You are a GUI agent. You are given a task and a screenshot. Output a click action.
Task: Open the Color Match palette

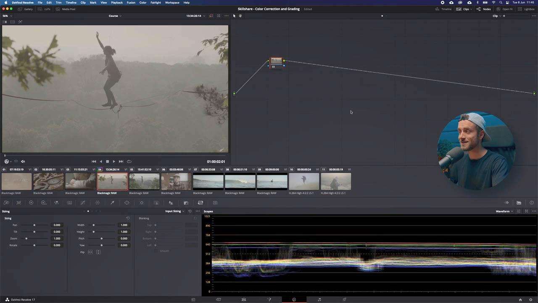[x=18, y=203]
